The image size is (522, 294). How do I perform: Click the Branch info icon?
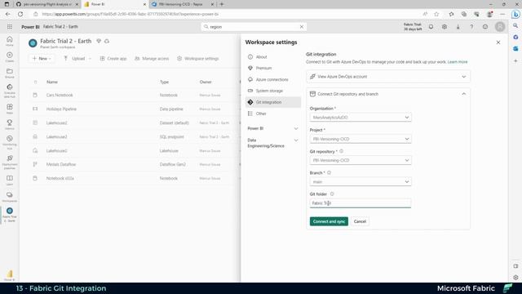click(329, 172)
